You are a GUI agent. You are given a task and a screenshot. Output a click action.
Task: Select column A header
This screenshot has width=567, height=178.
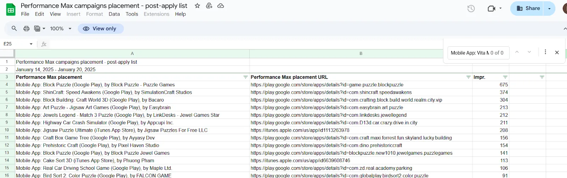132,53
